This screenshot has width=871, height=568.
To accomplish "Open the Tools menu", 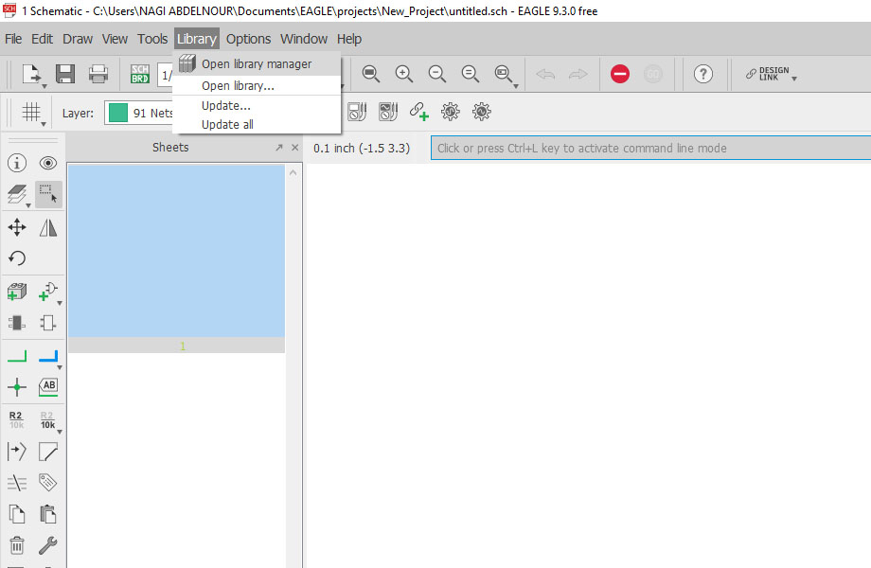I will 152,39.
